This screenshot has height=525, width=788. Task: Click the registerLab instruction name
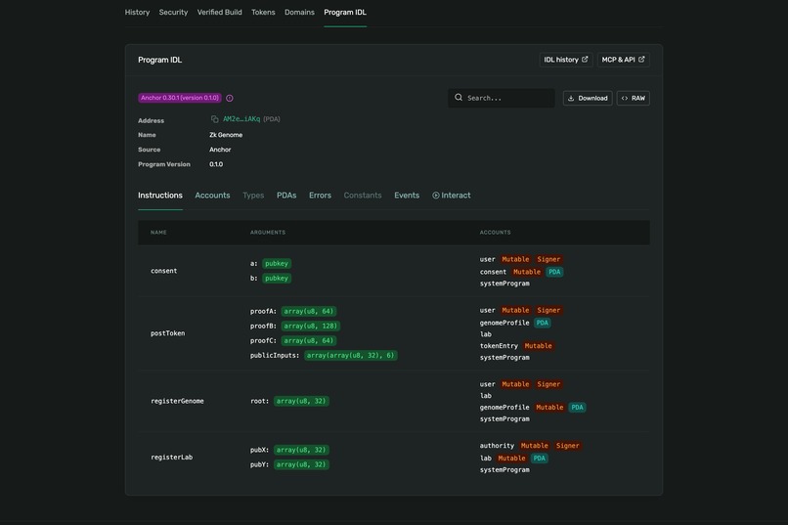tap(172, 458)
